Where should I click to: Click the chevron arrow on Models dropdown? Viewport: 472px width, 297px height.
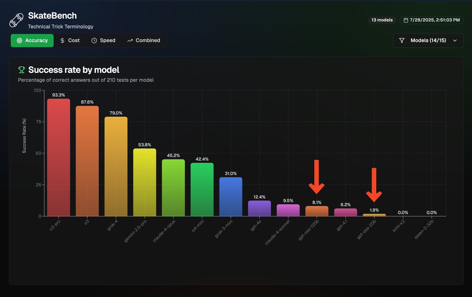tap(455, 41)
